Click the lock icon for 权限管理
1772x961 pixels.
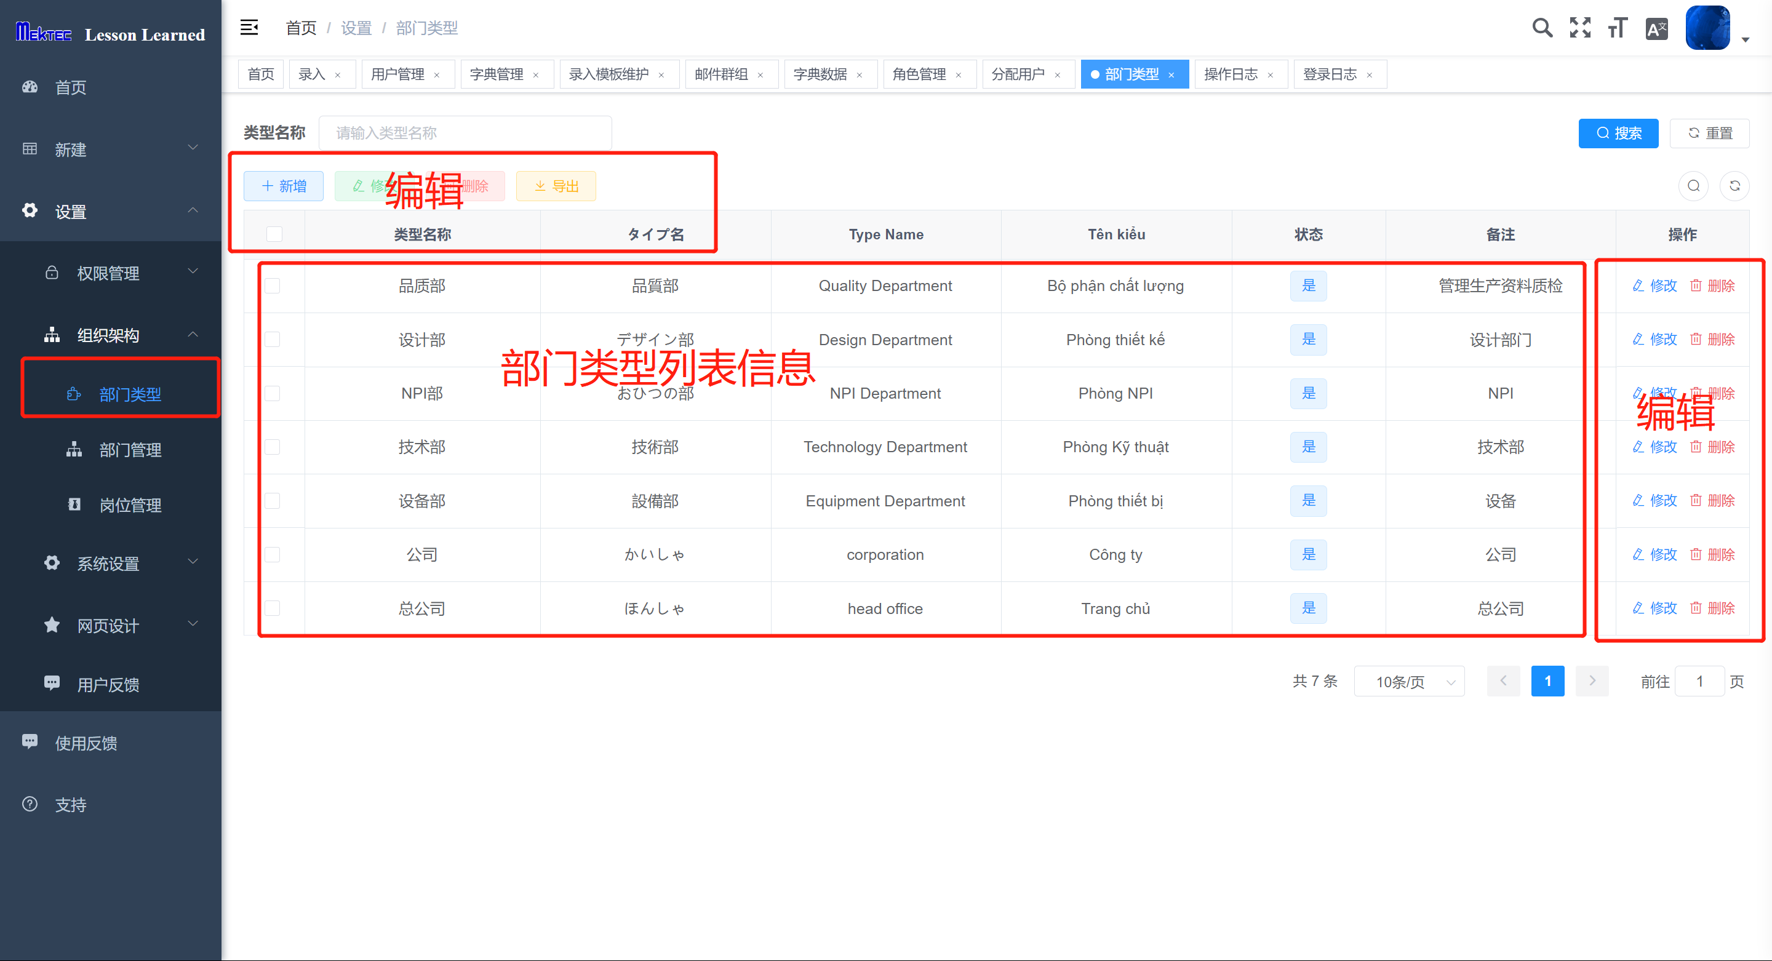tap(52, 273)
